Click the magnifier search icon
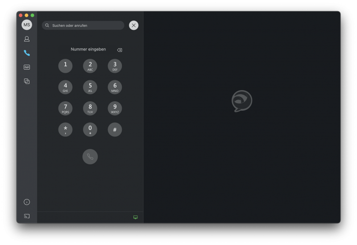Image resolution: width=357 pixels, height=245 pixels. click(47, 25)
